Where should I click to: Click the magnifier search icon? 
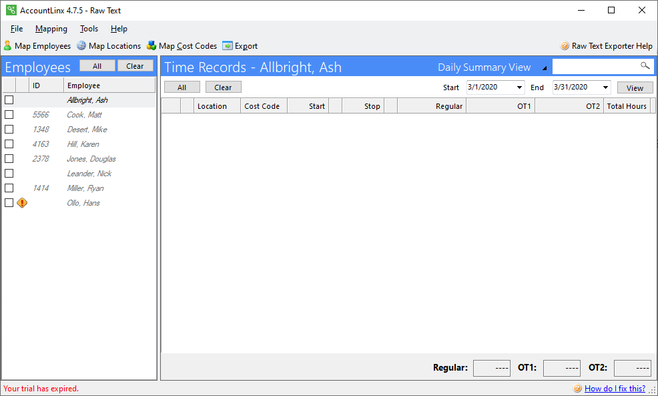pos(645,65)
